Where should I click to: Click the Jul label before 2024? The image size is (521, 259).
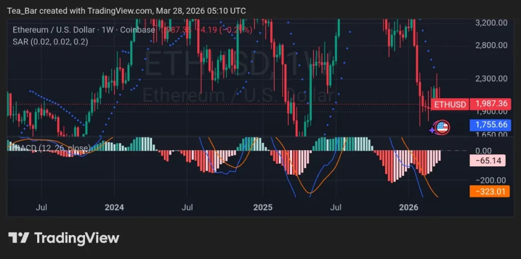[41, 208]
